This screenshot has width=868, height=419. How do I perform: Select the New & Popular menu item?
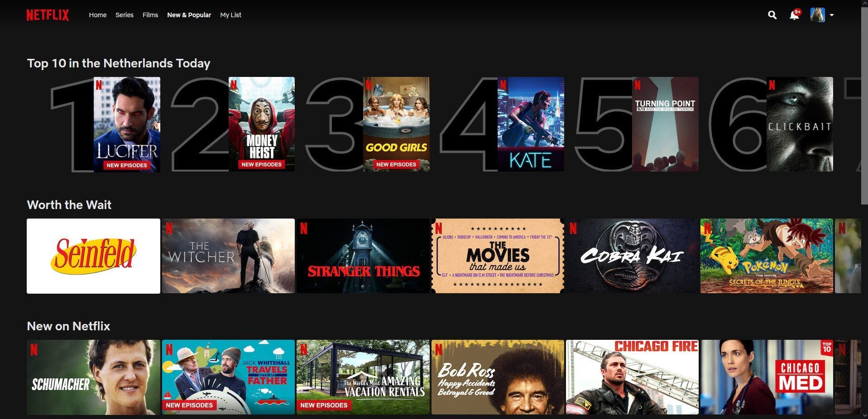pos(189,15)
